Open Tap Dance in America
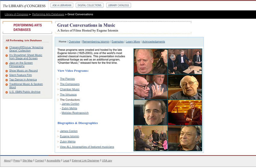This screenshot has height=168, width=256. pyautogui.click(x=23, y=79)
